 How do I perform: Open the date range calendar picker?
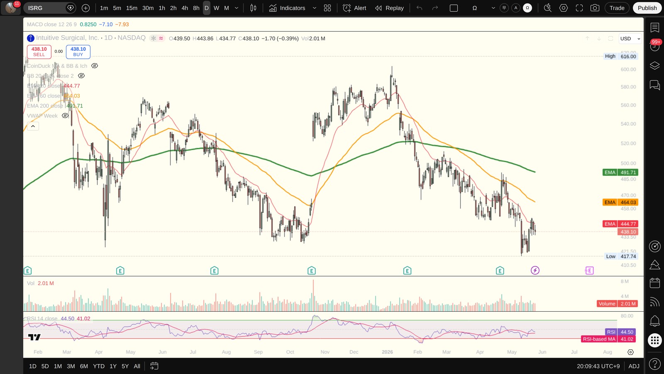154,366
